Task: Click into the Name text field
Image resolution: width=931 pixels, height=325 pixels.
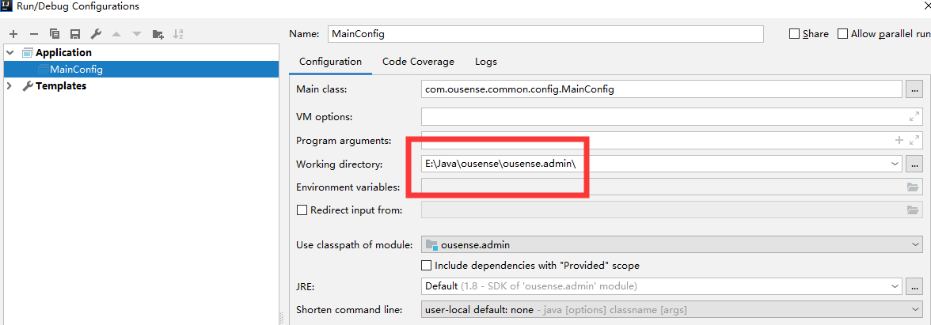Action: pyautogui.click(x=545, y=34)
